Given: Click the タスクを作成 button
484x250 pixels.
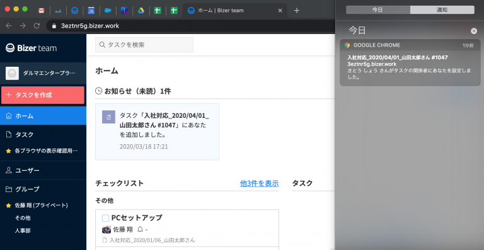Looking at the screenshot, I should [43, 95].
